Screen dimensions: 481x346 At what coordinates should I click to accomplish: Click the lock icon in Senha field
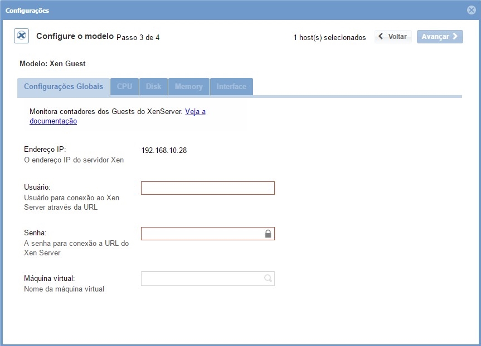(x=268, y=234)
